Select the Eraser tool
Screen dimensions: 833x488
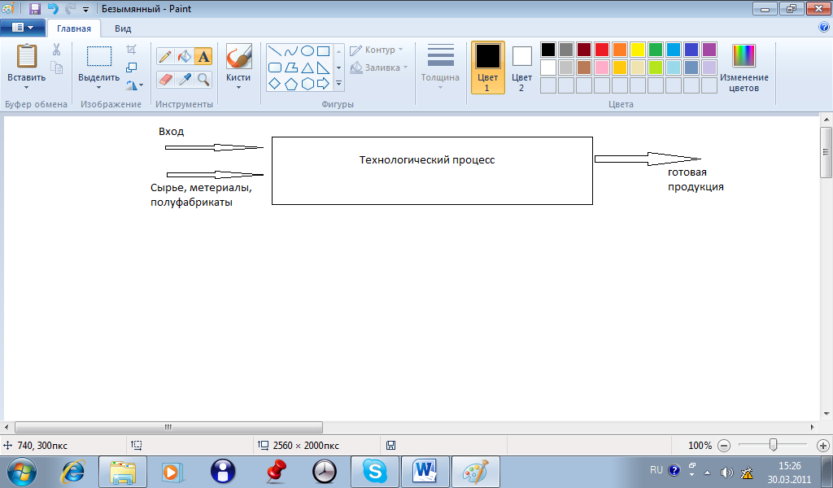[x=165, y=79]
